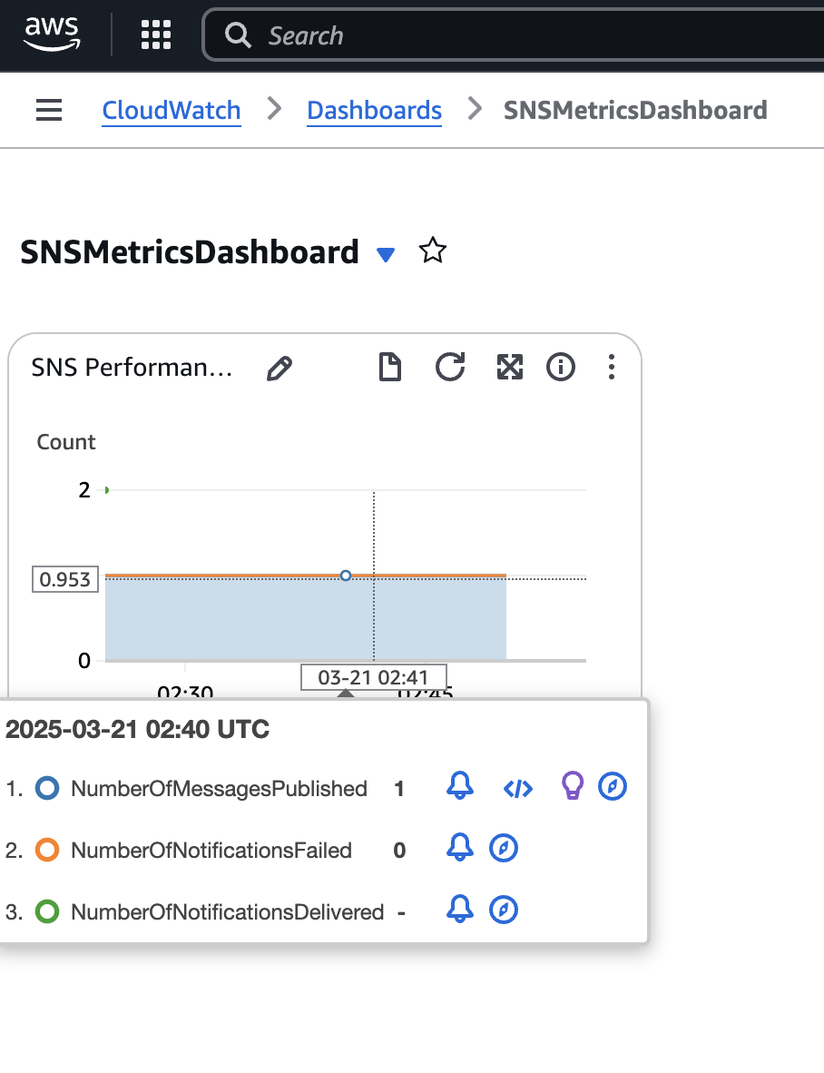Edit the SNS Performance widget title

point(280,369)
